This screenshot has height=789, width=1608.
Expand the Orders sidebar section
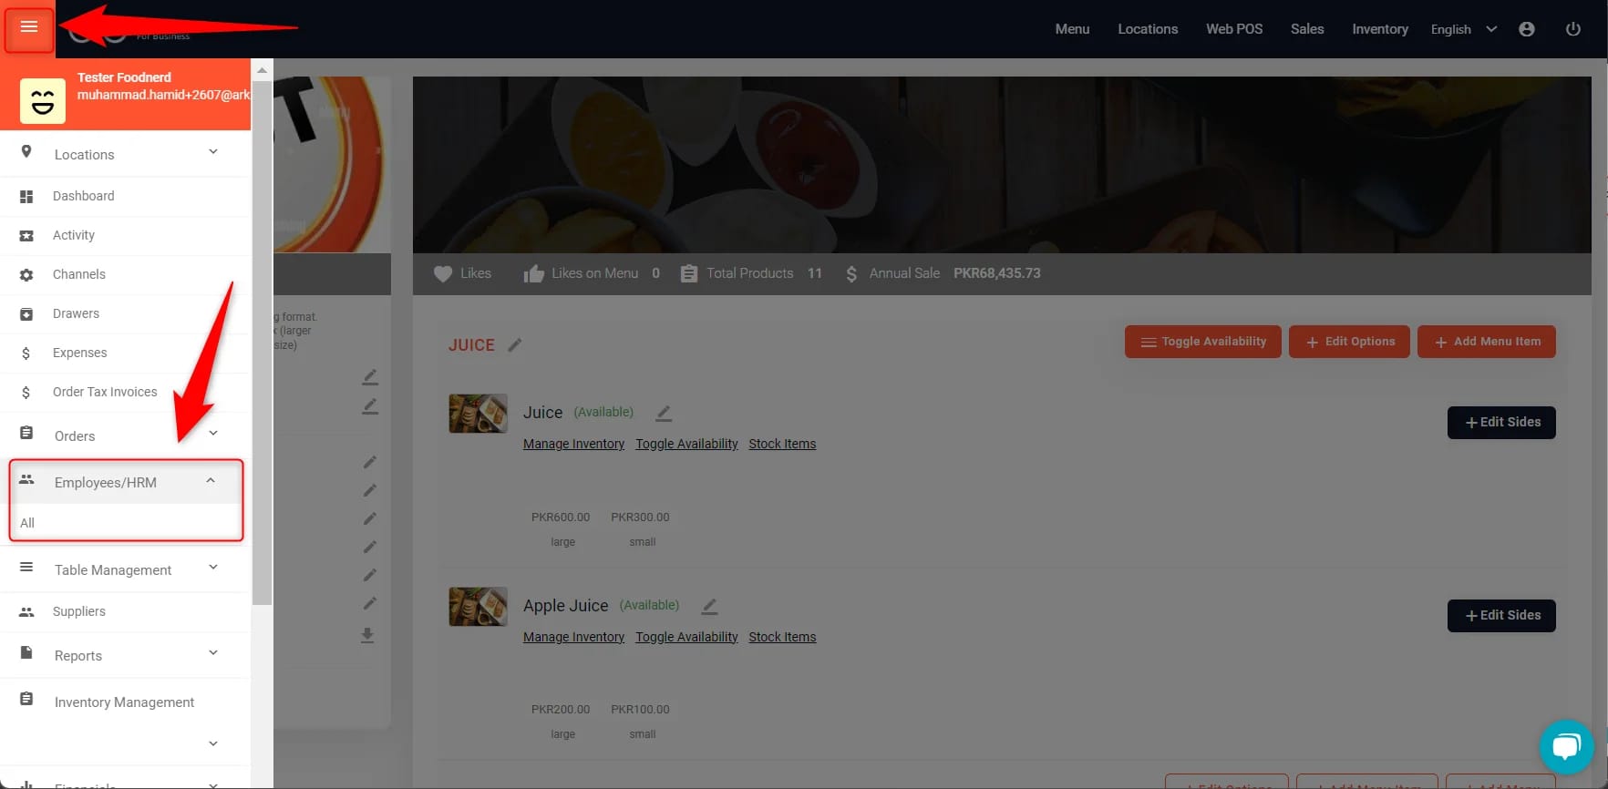pyautogui.click(x=213, y=433)
